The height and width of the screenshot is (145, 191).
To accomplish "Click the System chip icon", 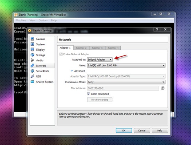I will [32, 44].
